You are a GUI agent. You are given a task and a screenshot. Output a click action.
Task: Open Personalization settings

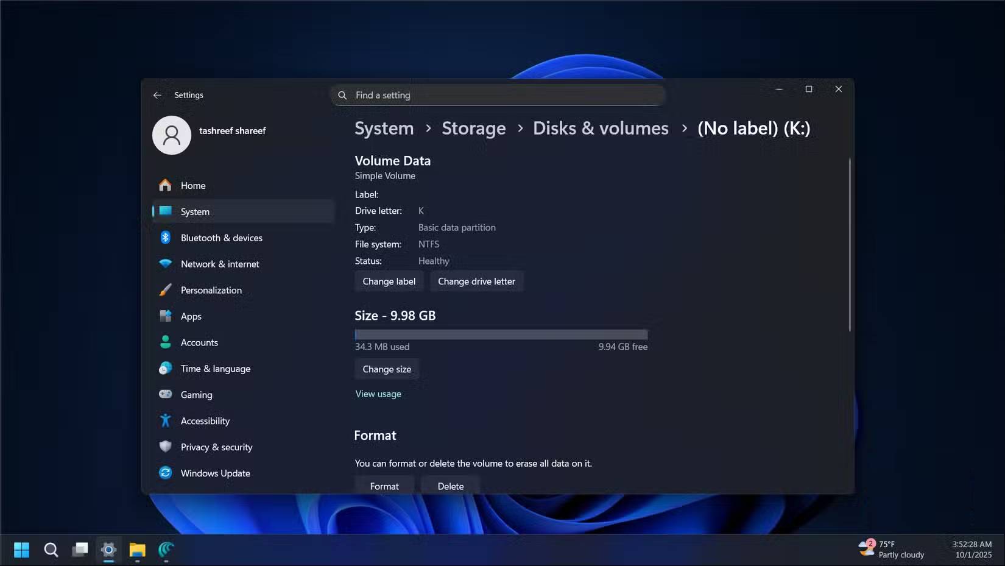tap(211, 289)
